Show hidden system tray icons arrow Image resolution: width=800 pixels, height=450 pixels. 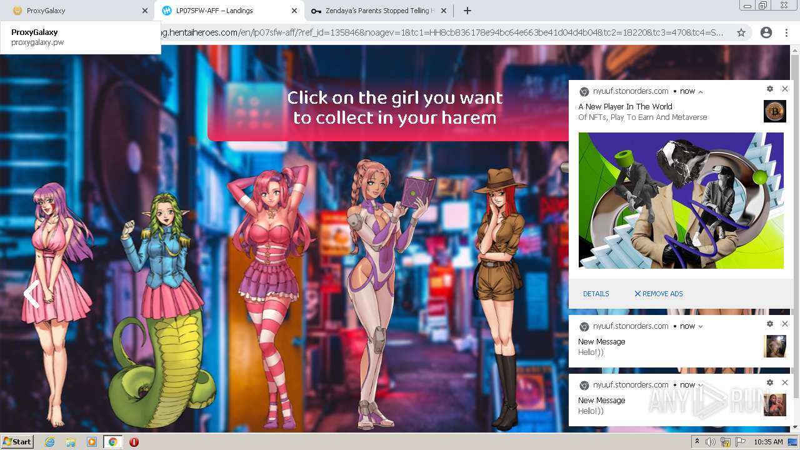point(697,442)
